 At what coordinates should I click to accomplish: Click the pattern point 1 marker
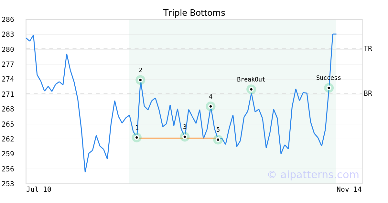click(137, 138)
